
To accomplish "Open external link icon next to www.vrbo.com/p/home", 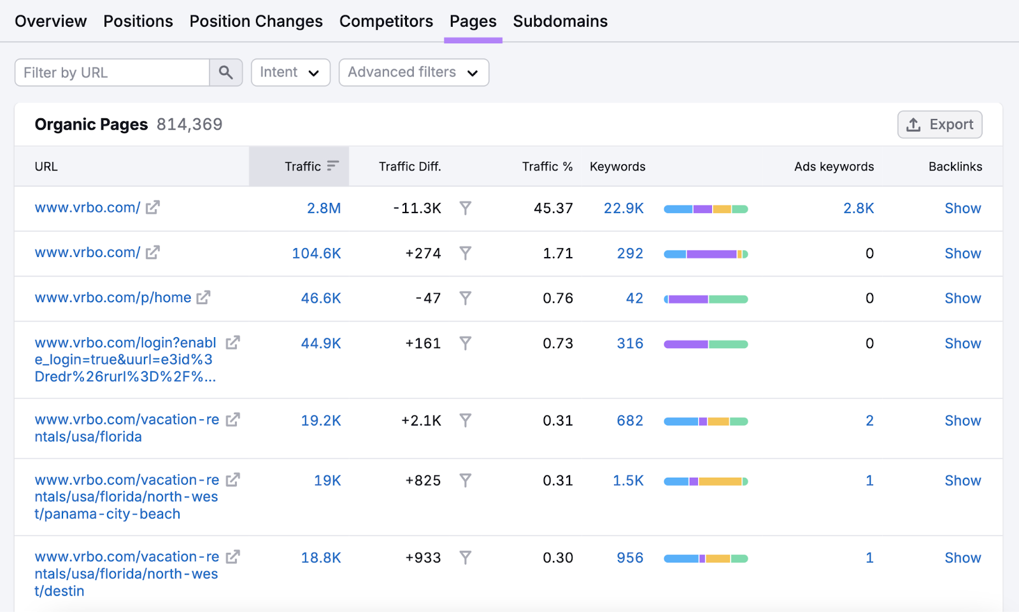I will (x=203, y=298).
